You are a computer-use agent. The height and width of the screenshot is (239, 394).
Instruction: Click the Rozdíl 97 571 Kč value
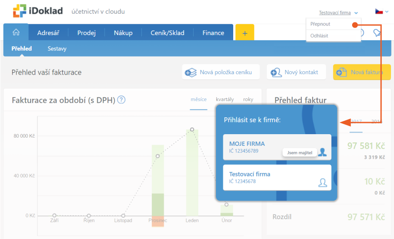366,217
